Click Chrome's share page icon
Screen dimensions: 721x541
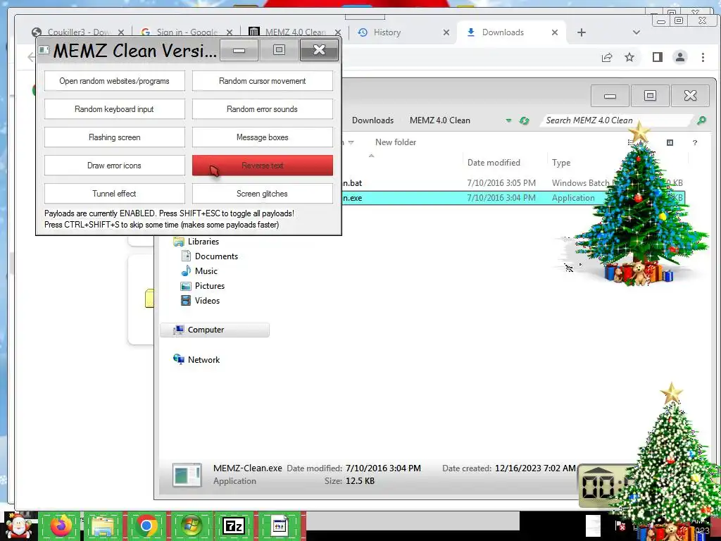point(607,57)
